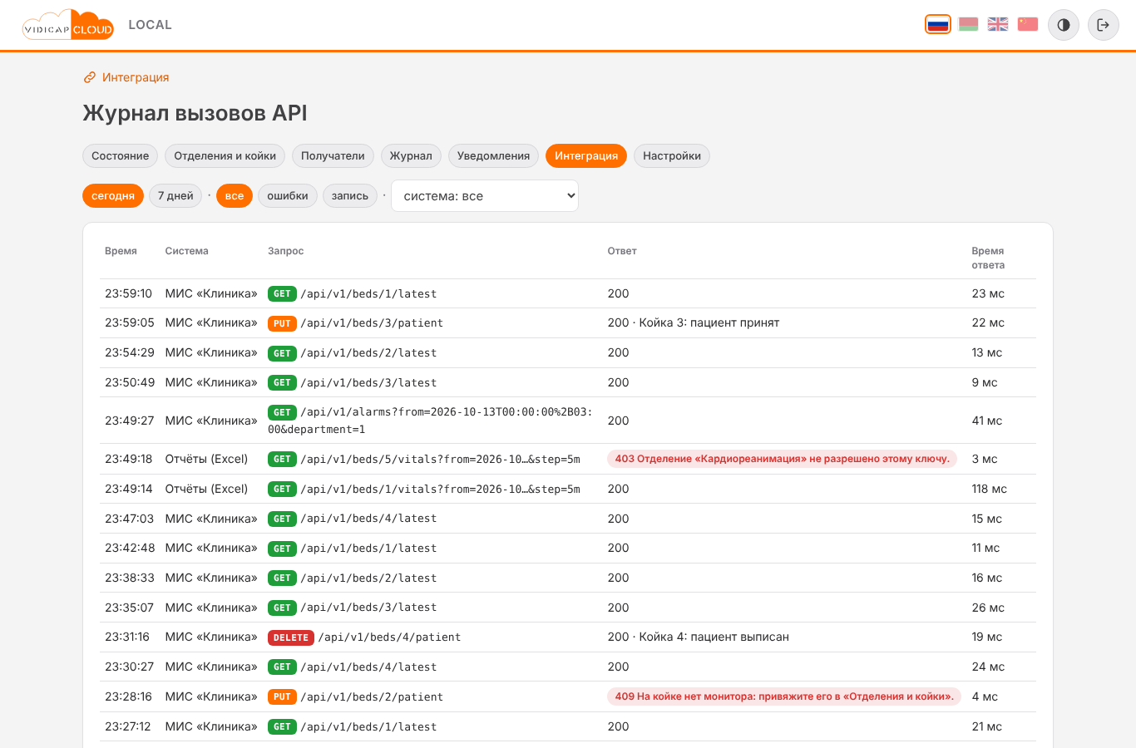
Task: Click GET badge in 23:27:12 row
Action: [x=282, y=727]
